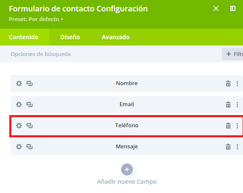Click the Opciones de búsqueda search field

click(x=111, y=54)
